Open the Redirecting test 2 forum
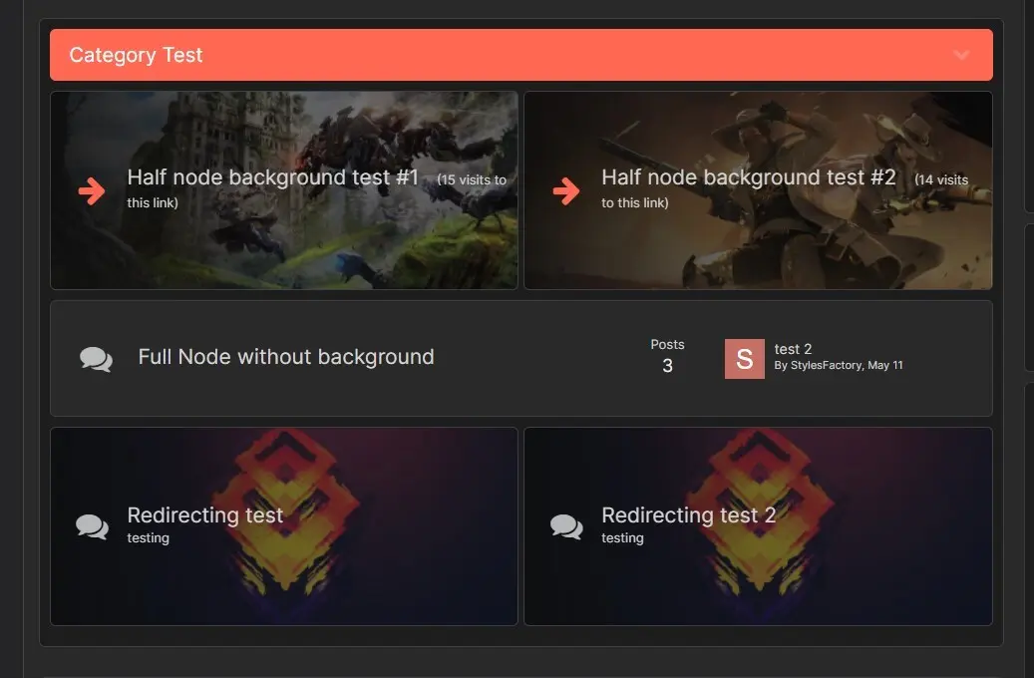This screenshot has height=678, width=1034. (x=688, y=514)
